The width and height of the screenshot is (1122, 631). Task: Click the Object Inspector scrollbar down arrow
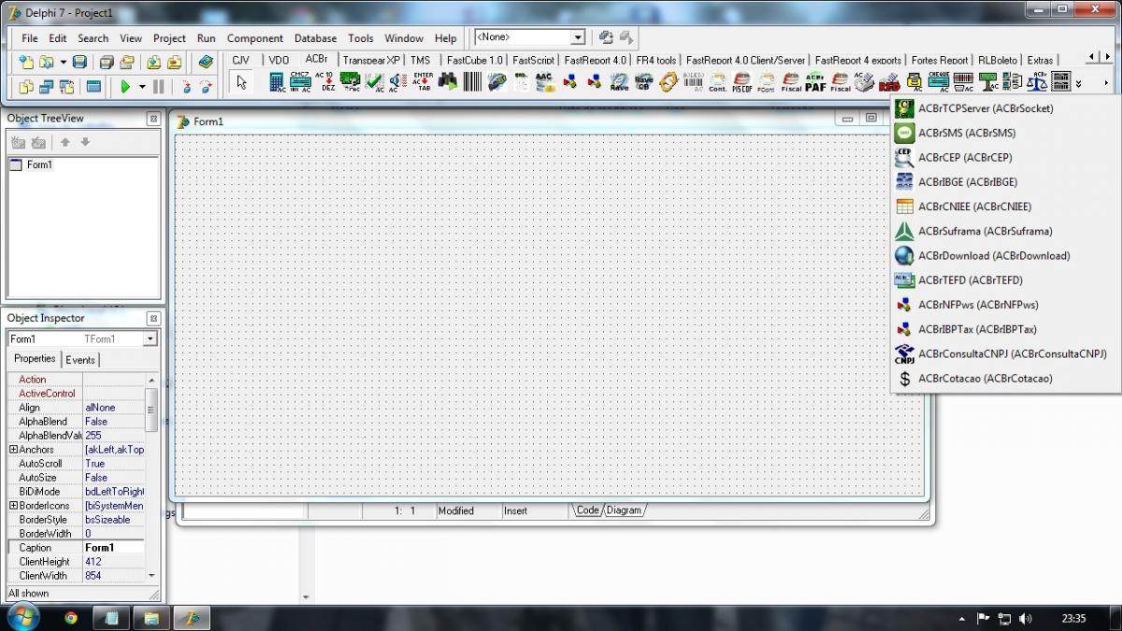tap(151, 576)
